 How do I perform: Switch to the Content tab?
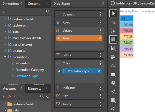pyautogui.click(x=34, y=4)
